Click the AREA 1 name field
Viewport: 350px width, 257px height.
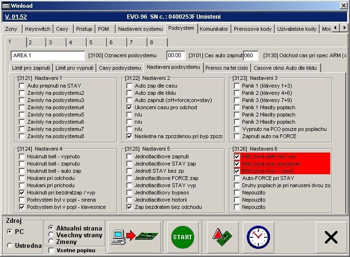click(x=47, y=56)
